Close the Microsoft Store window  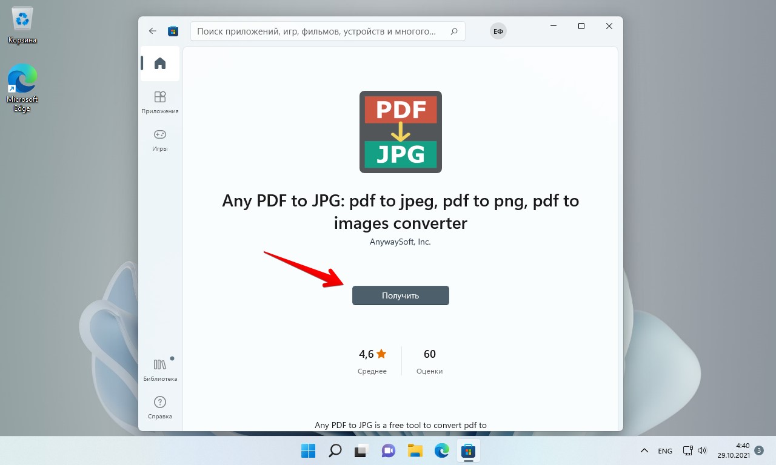click(x=609, y=26)
